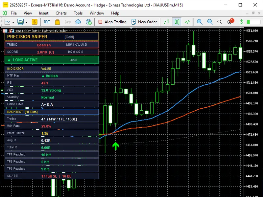Click the copy trading radar icon

pos(88,22)
